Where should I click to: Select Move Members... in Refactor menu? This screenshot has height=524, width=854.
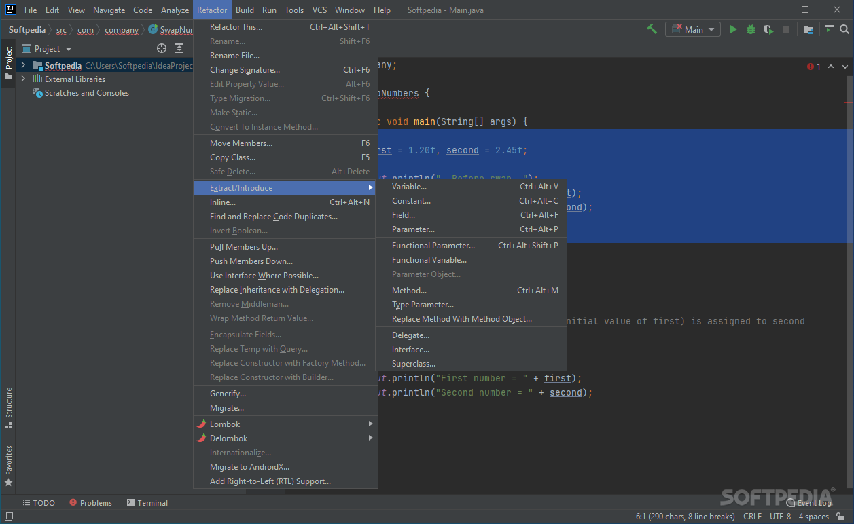point(285,143)
